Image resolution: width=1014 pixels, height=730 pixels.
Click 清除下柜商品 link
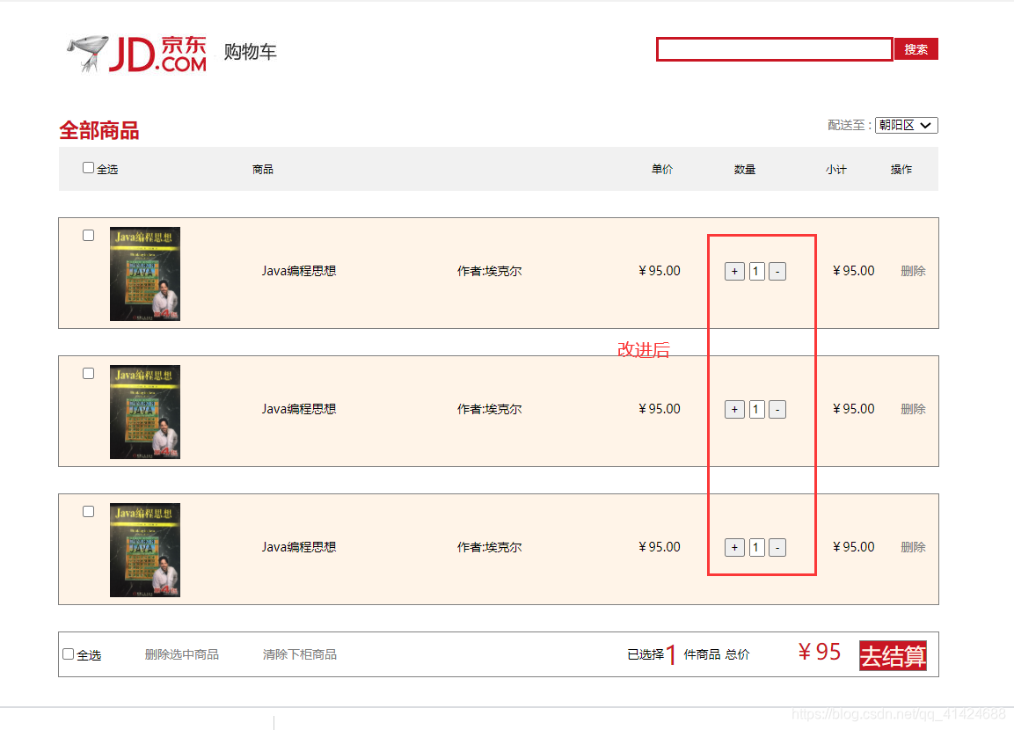(299, 654)
